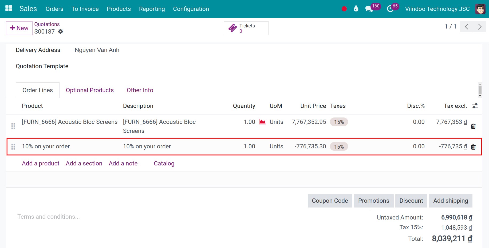Click the Disc.% column header
The width and height of the screenshot is (489, 248).
point(416,106)
